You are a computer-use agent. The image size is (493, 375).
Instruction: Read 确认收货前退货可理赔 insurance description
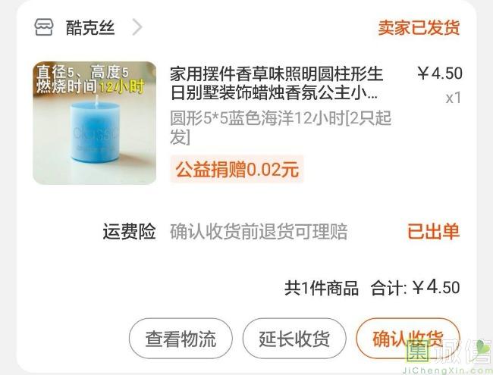click(259, 232)
